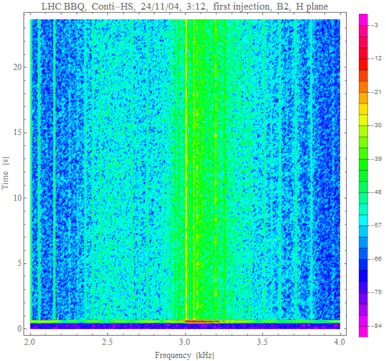This screenshot has width=386, height=361.
Task: Click the "Time [s]" vertical axis label
Action: tap(5, 173)
